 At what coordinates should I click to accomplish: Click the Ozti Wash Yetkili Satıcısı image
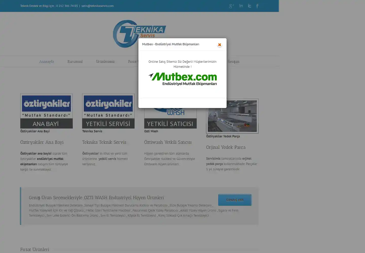click(170, 118)
